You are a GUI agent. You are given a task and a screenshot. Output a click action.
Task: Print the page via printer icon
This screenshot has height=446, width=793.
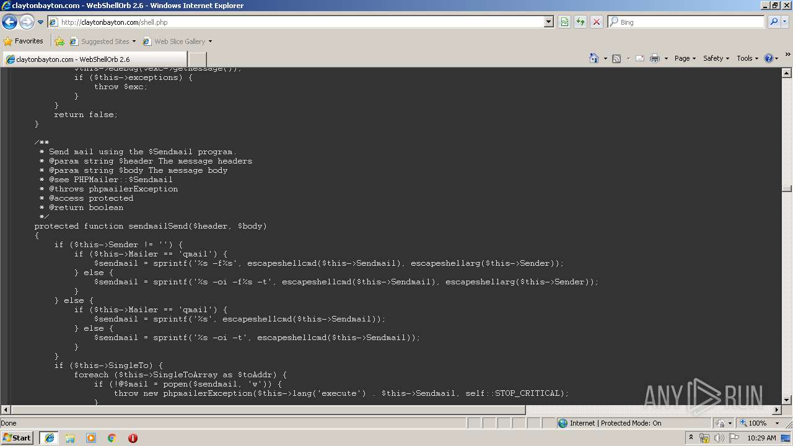pos(655,58)
